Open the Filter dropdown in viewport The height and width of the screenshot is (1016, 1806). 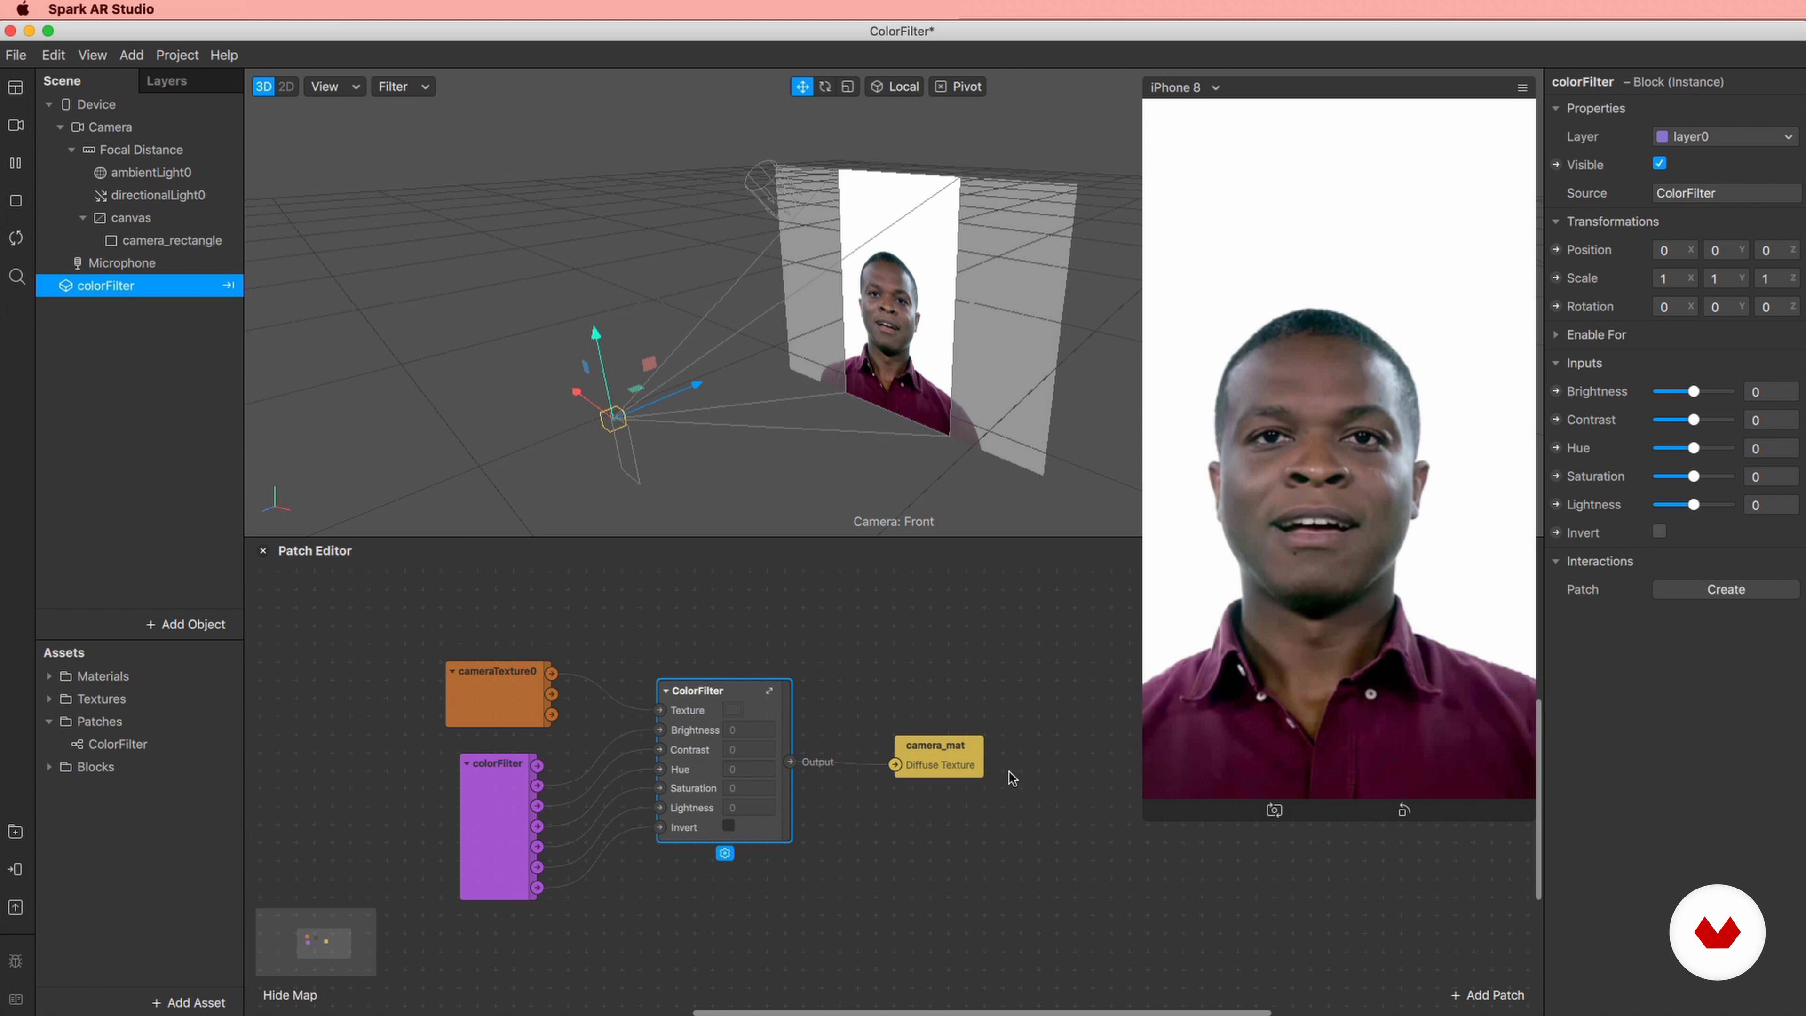tap(403, 87)
